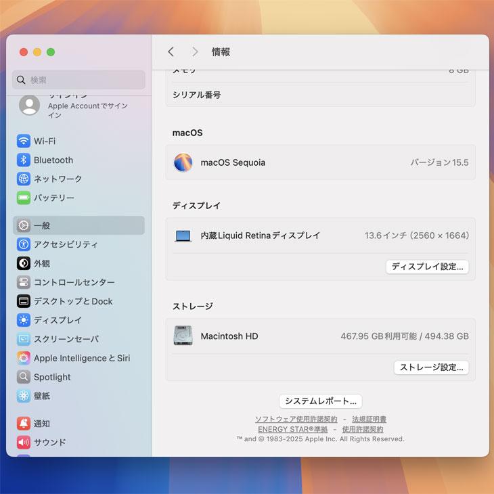Select the ネットワーク globe icon

coord(23,179)
